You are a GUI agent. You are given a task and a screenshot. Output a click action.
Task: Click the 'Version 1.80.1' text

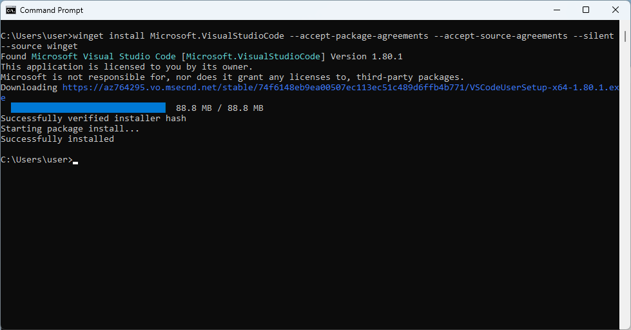coord(366,57)
